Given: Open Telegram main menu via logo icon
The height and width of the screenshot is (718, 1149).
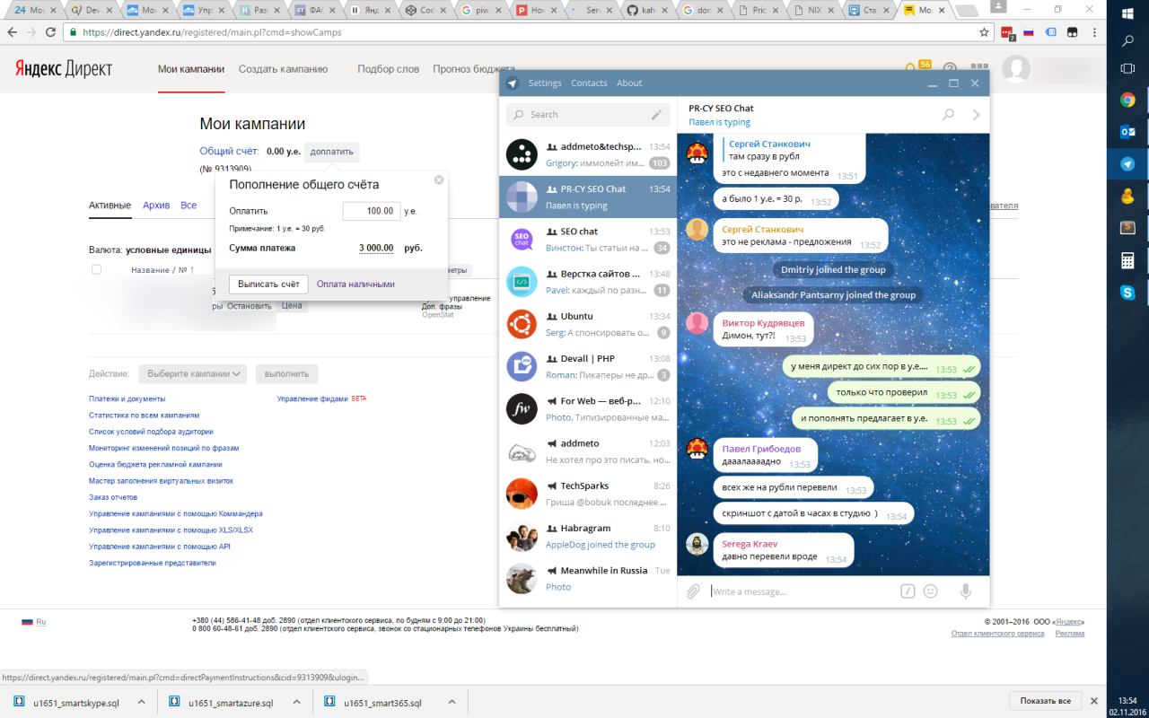Looking at the screenshot, I should coord(513,83).
